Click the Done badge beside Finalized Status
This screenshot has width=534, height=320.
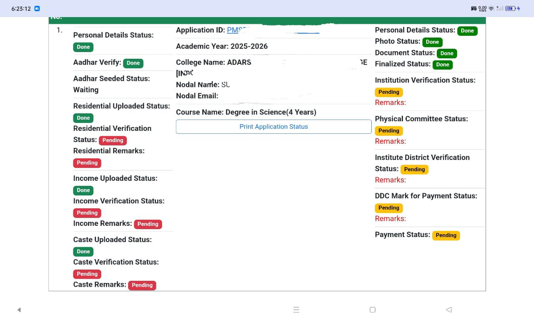click(442, 65)
